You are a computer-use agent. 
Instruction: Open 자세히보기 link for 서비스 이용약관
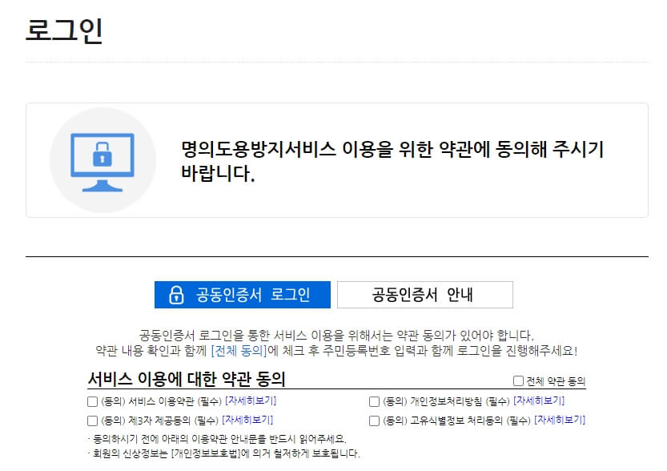[251, 401]
